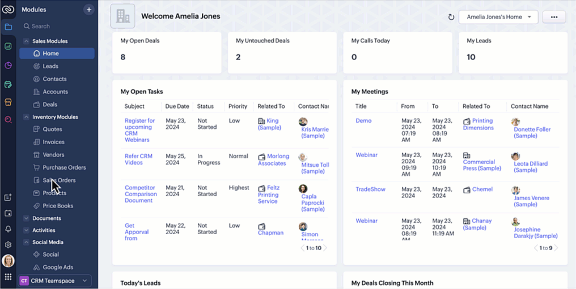The image size is (576, 289).
Task: Open the Competitor Comparison Document task
Action: 141,194
